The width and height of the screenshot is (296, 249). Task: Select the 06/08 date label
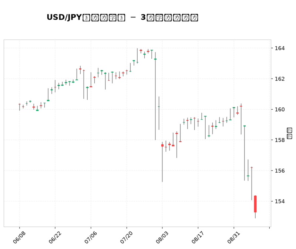(x=19, y=237)
